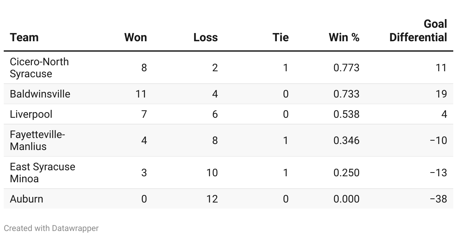457x237 pixels.
Task: Click the Baldwinsville team row
Action: (x=40, y=94)
